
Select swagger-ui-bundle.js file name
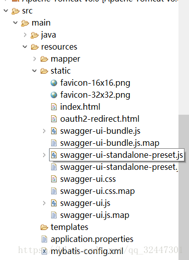click(100, 131)
